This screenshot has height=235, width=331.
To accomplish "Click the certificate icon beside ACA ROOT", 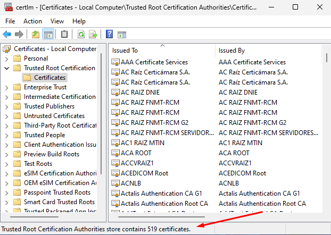I will [x=115, y=153].
